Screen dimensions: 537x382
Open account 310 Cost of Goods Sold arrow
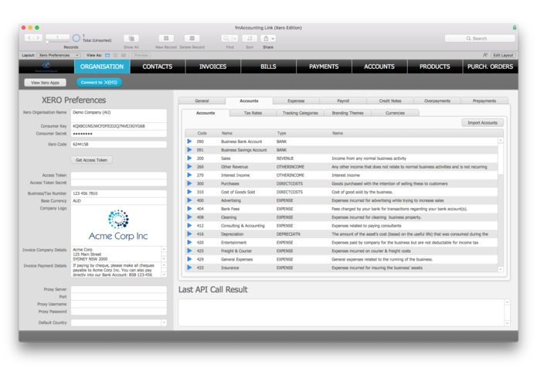point(189,192)
